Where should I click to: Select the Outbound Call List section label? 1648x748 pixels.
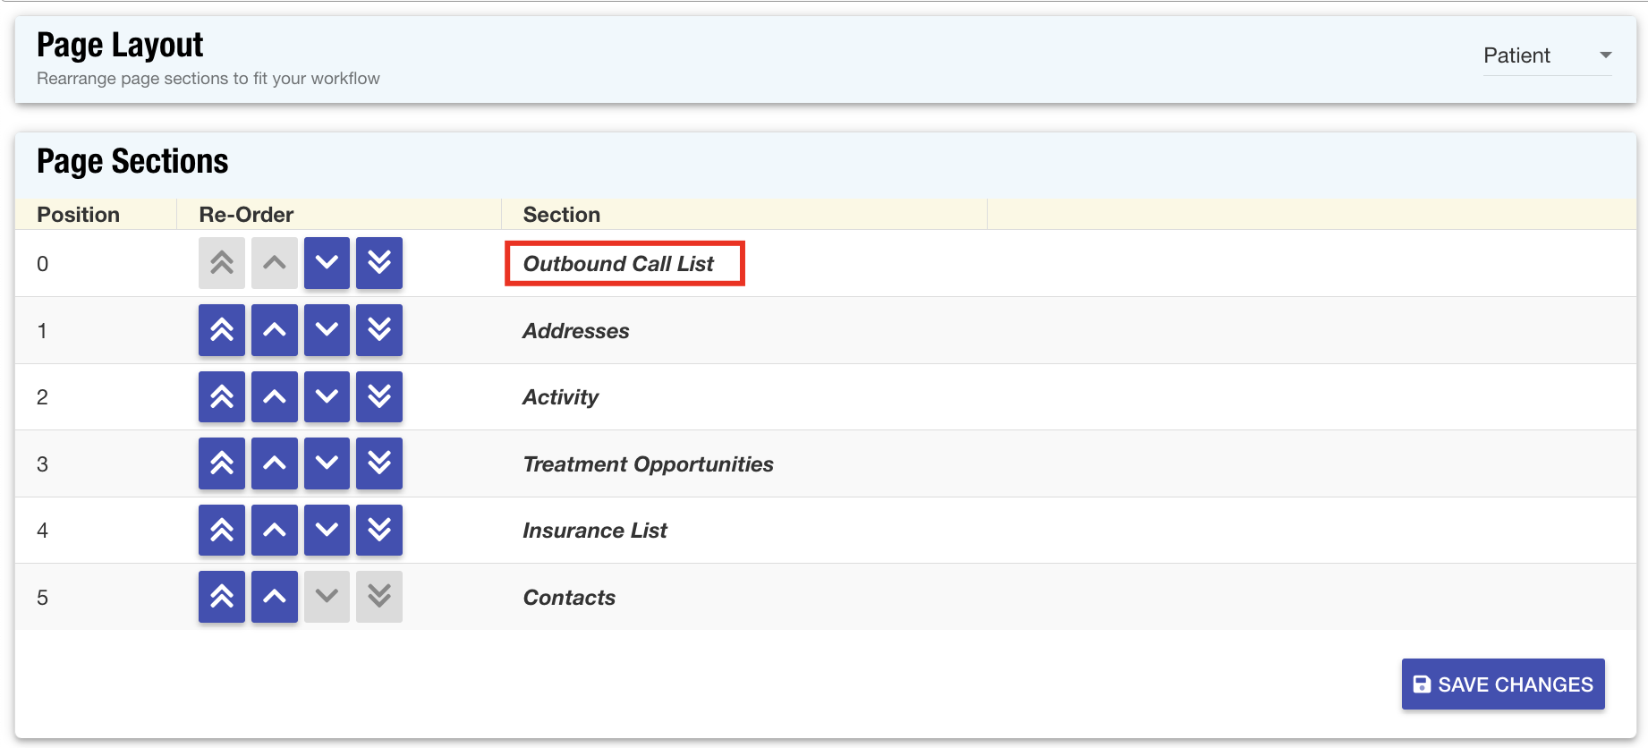[x=618, y=264]
